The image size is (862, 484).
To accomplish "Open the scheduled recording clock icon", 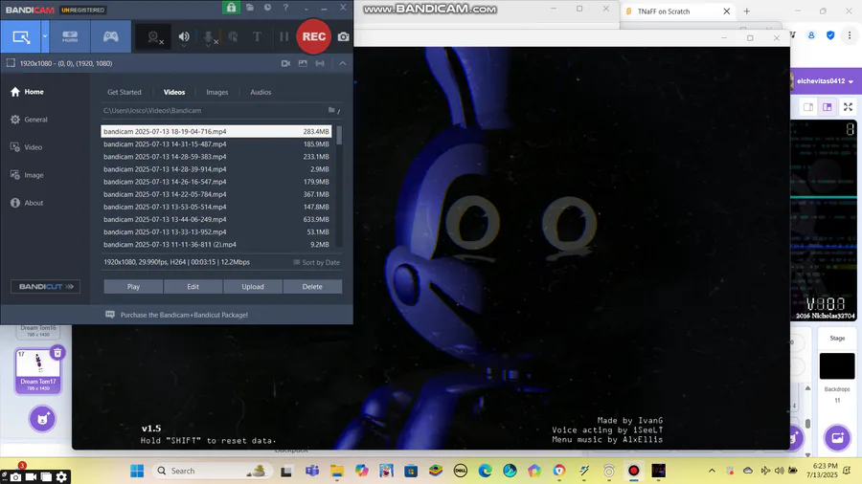I will click(267, 7).
